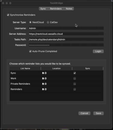Click the globe icon in Sync row

tap(46, 73)
